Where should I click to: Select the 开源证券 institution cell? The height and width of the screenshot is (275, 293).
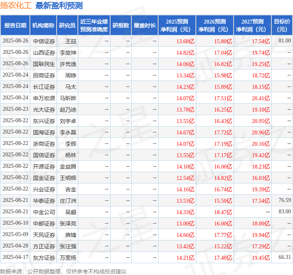point(44,167)
